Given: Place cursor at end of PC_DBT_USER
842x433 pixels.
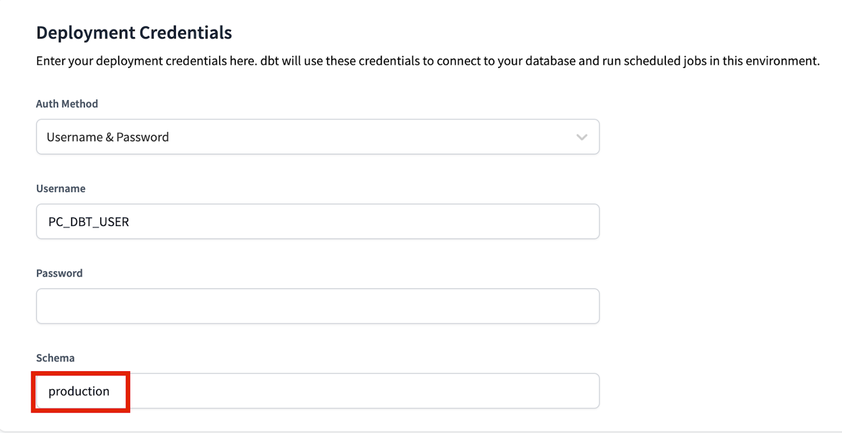Looking at the screenshot, I should pyautogui.click(x=129, y=222).
